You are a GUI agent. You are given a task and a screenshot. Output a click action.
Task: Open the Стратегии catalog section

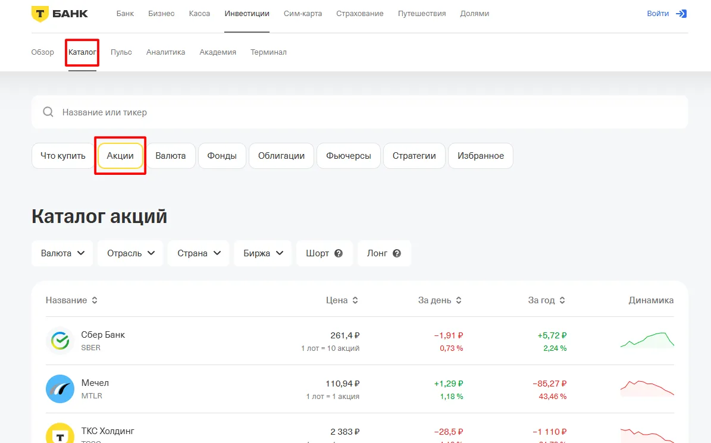(x=414, y=155)
